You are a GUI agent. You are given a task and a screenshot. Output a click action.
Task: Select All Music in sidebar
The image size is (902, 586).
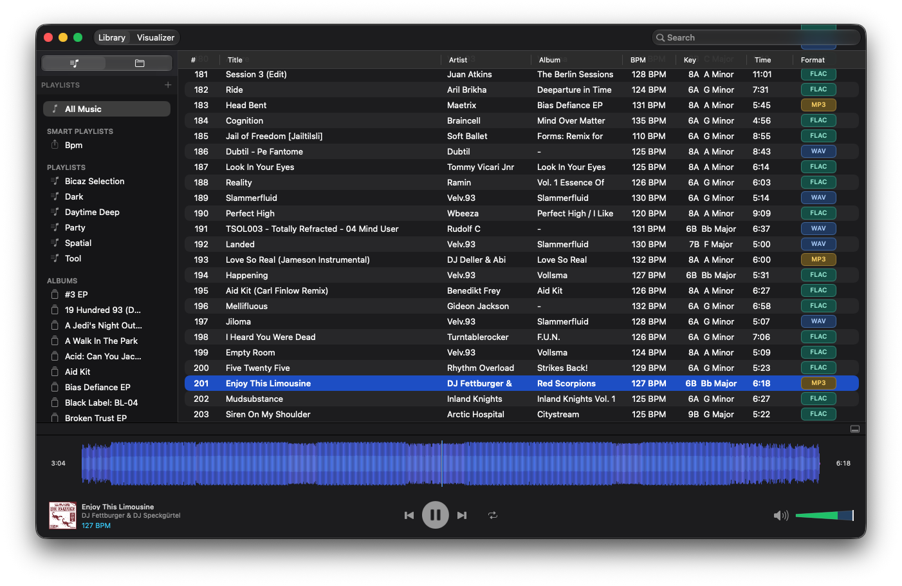coord(107,109)
